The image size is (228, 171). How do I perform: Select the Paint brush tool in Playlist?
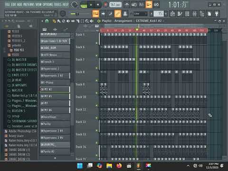click(59, 21)
